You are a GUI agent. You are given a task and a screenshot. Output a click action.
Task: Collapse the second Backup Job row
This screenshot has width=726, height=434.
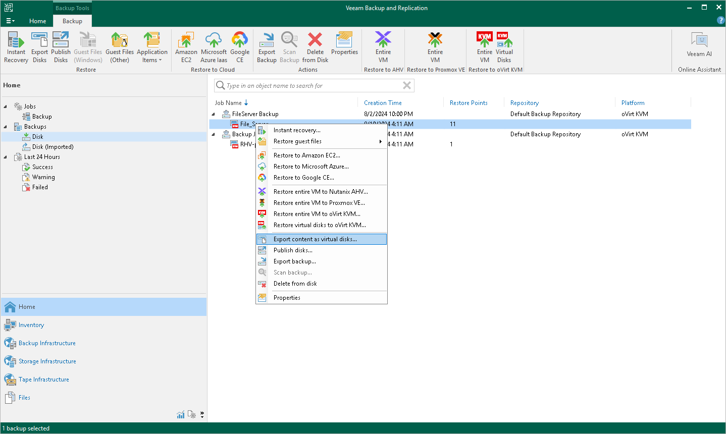(214, 134)
